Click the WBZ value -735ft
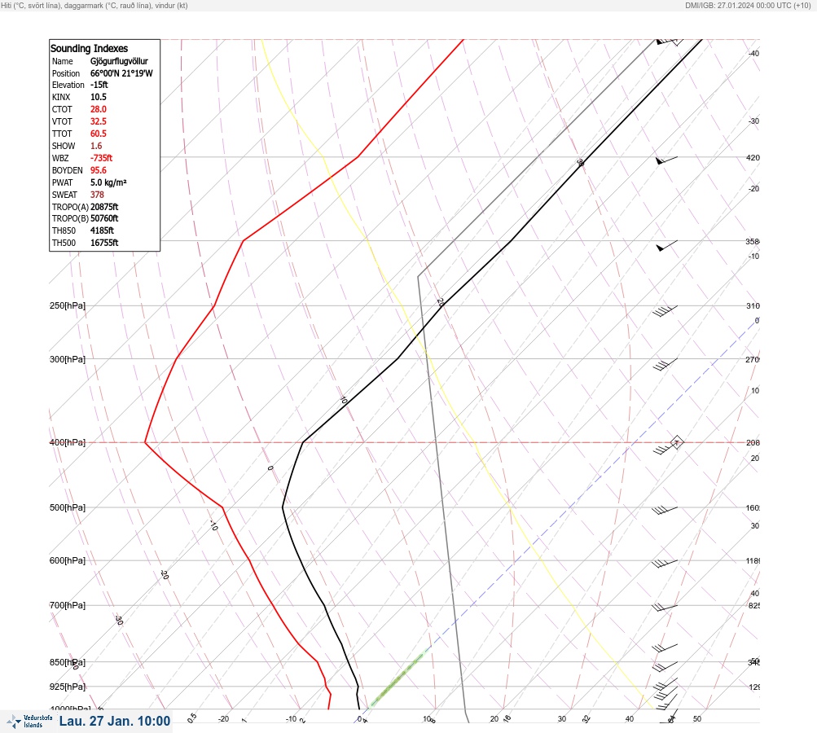817x733 pixels. click(101, 158)
